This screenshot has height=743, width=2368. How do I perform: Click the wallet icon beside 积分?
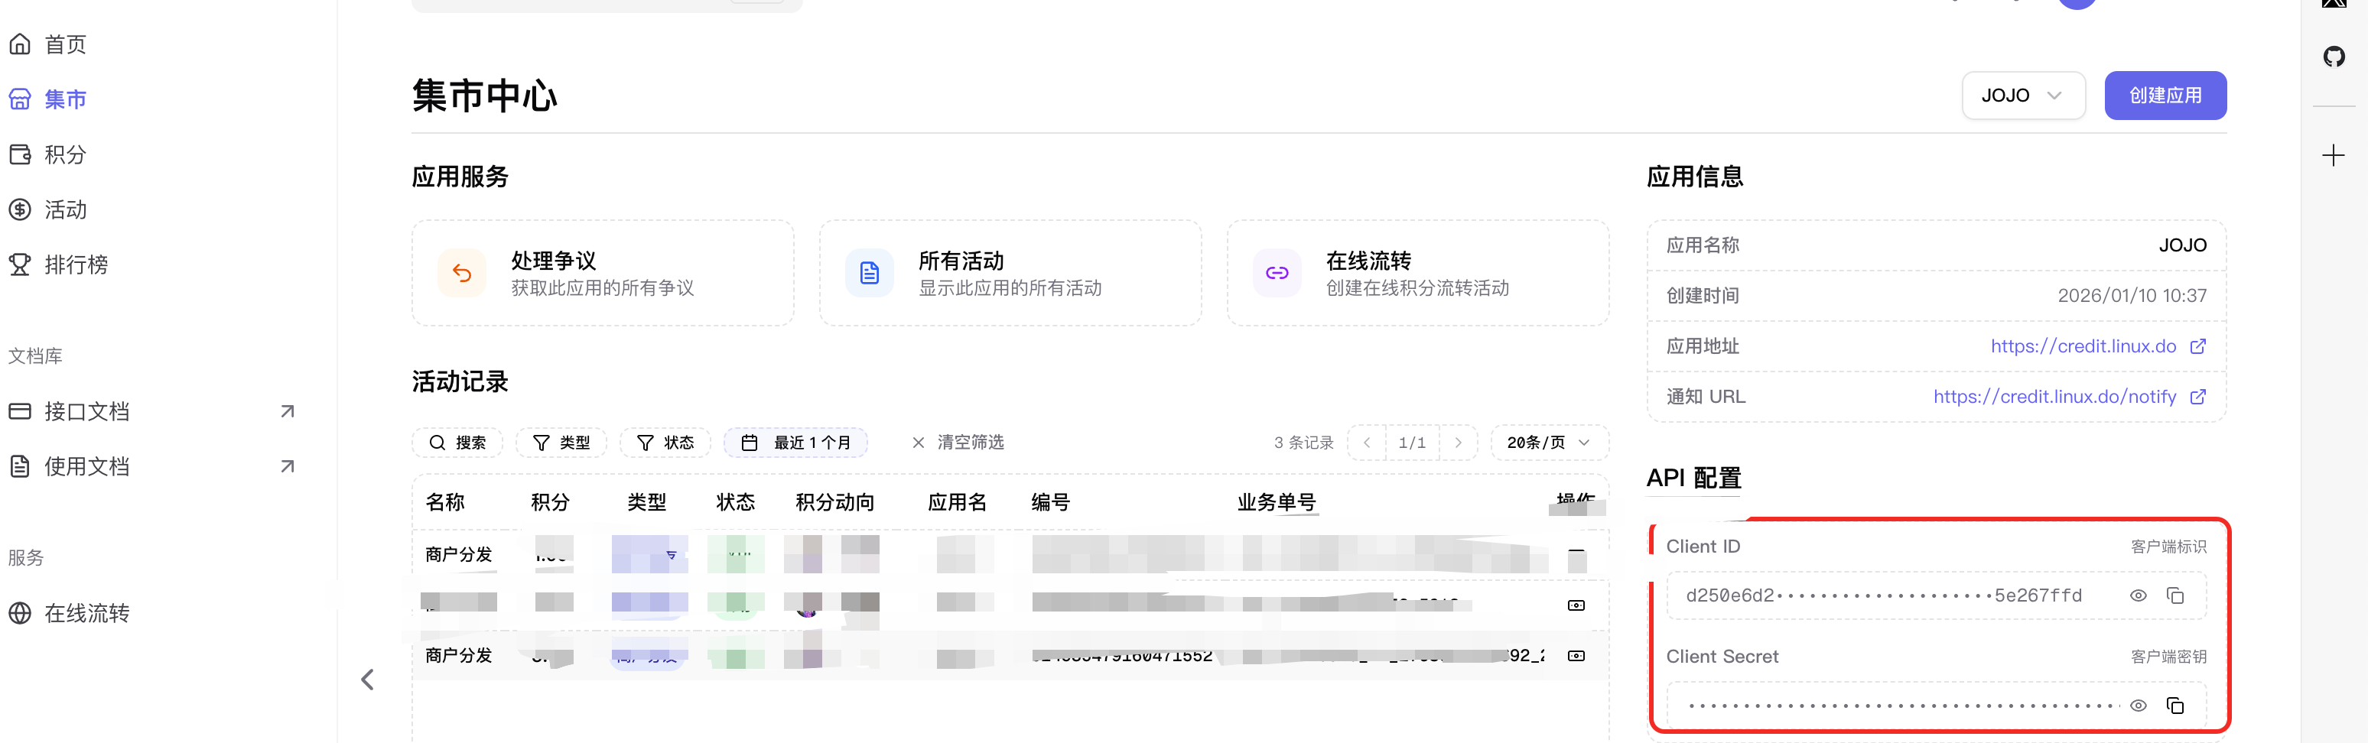[20, 154]
